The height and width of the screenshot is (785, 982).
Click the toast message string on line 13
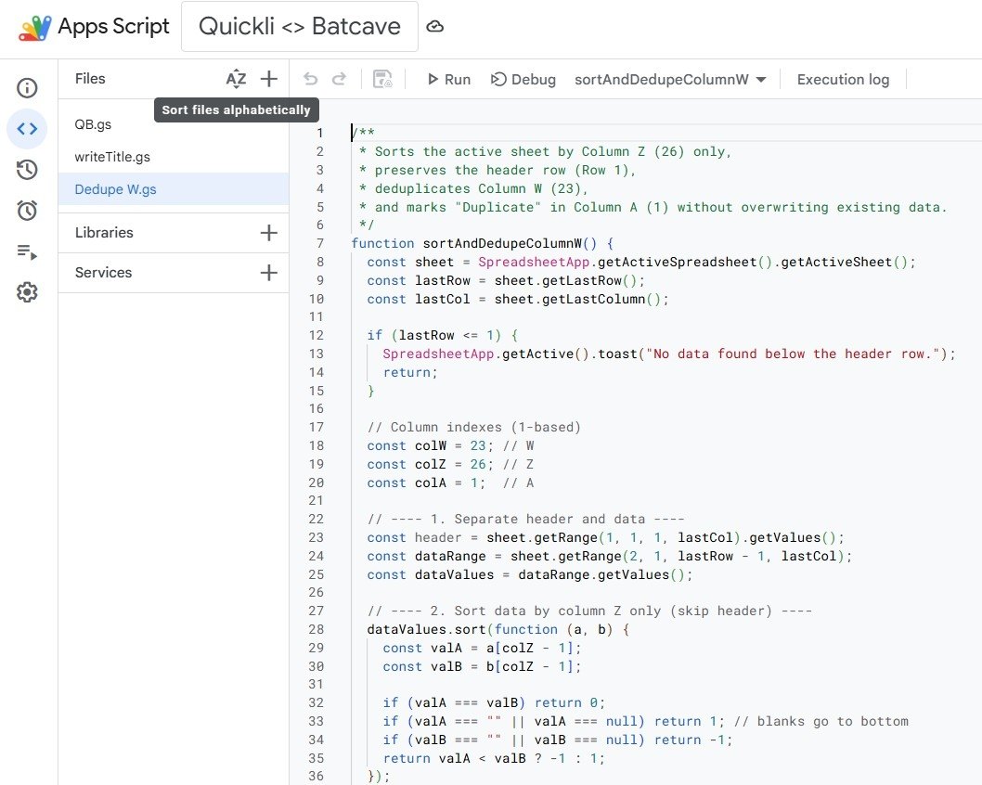793,354
